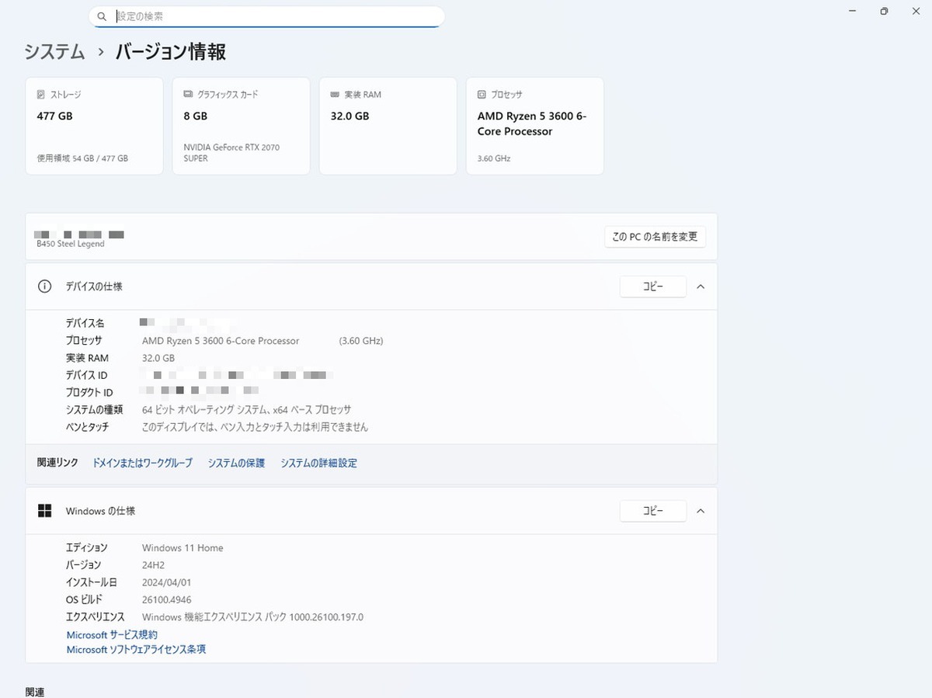Restore down the Settings window

pos(884,11)
